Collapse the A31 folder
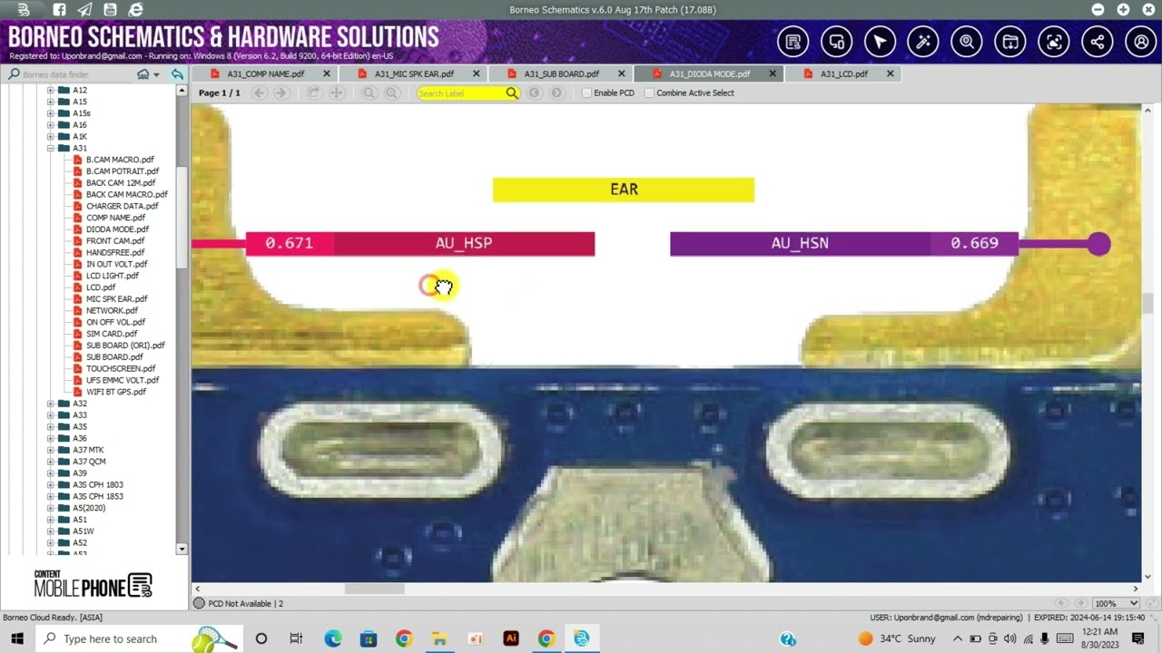 51,148
